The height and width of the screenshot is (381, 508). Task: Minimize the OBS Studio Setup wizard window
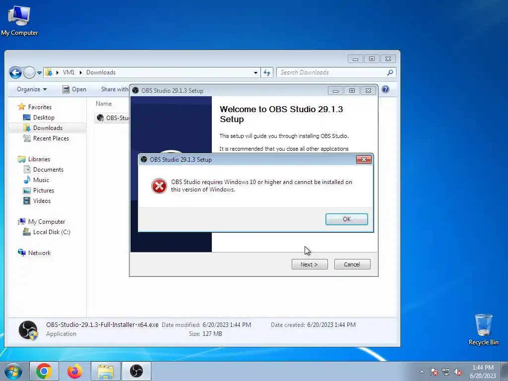pos(335,91)
